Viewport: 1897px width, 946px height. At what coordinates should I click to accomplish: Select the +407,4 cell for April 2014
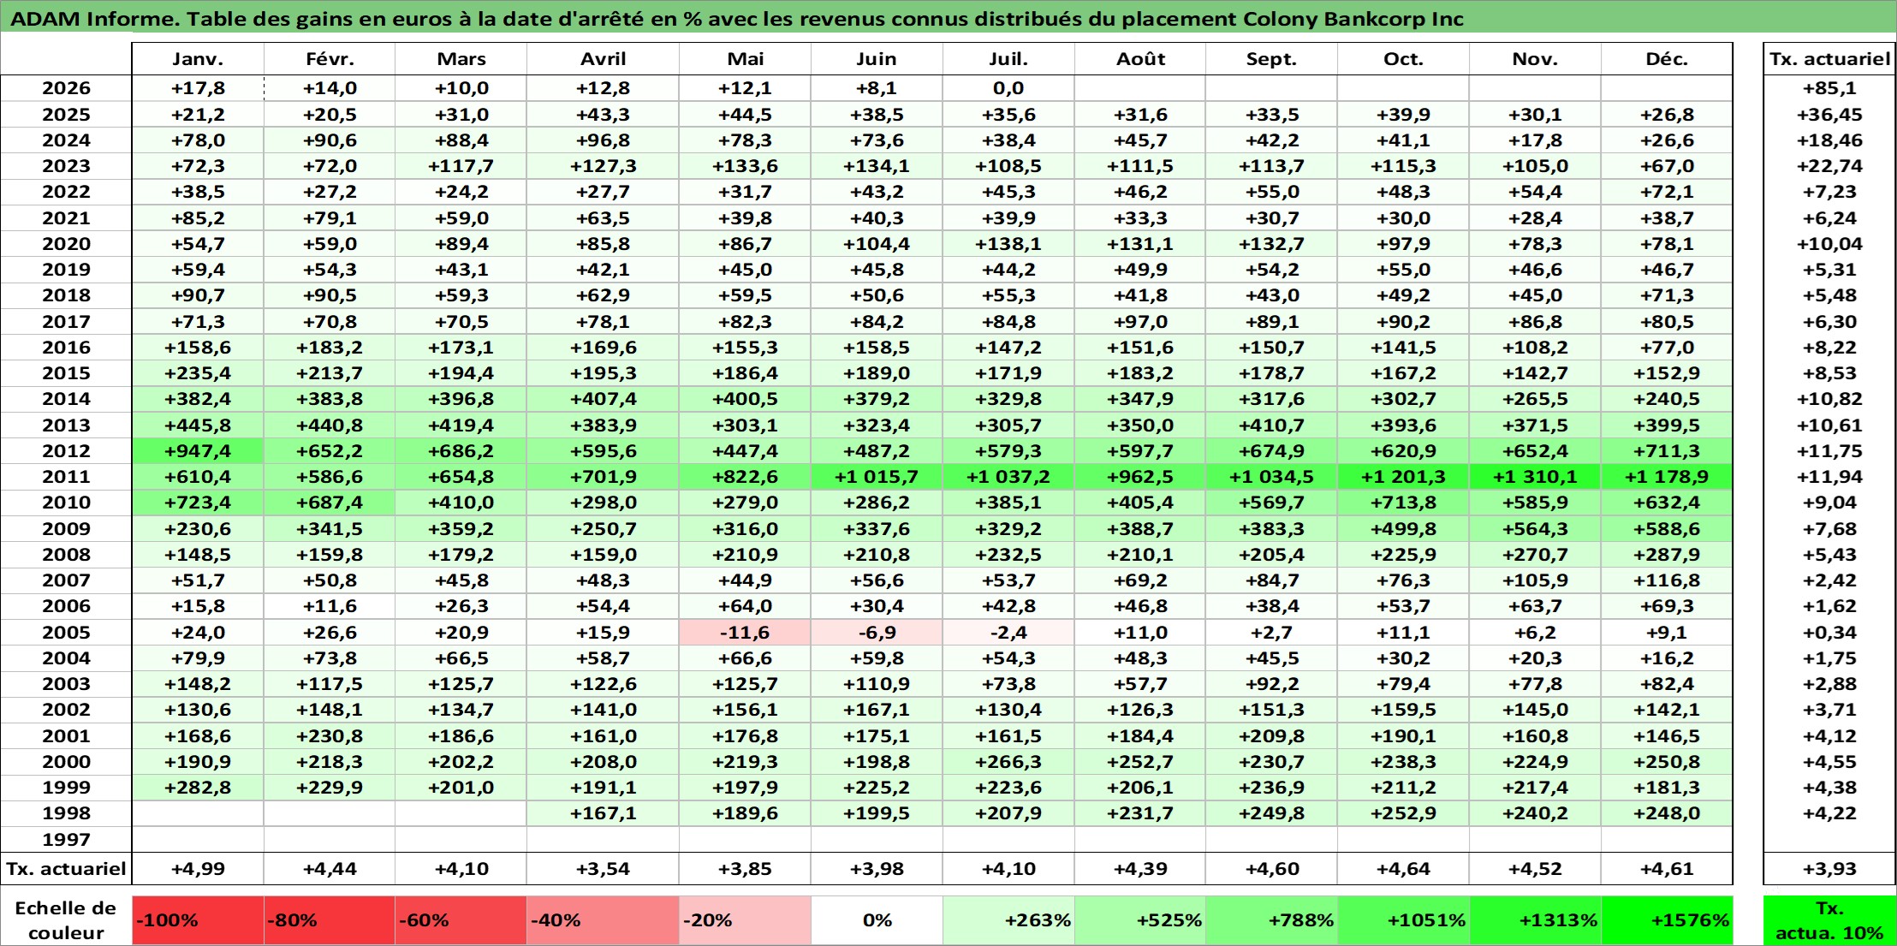click(x=603, y=399)
